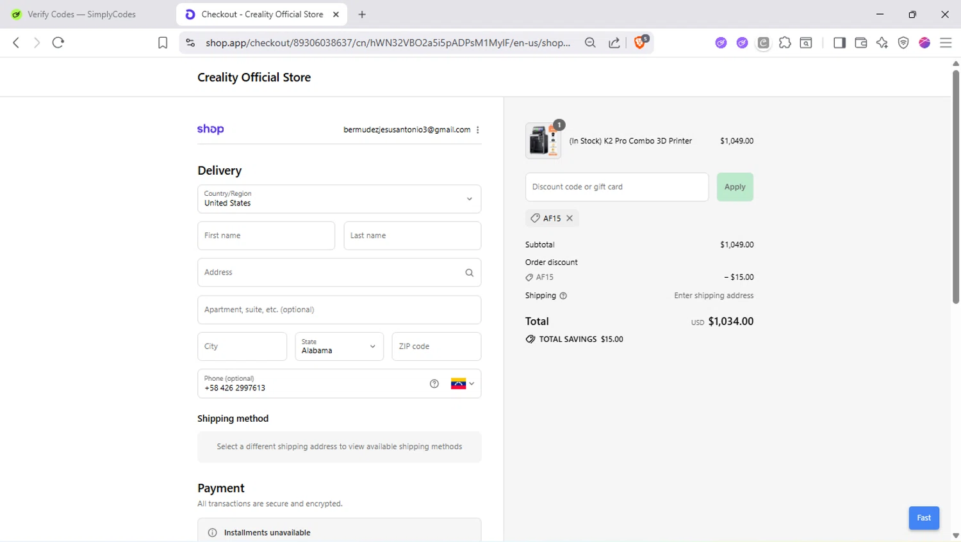The width and height of the screenshot is (961, 542).
Task: Open the State dropdown showing Alabama
Action: point(339,346)
